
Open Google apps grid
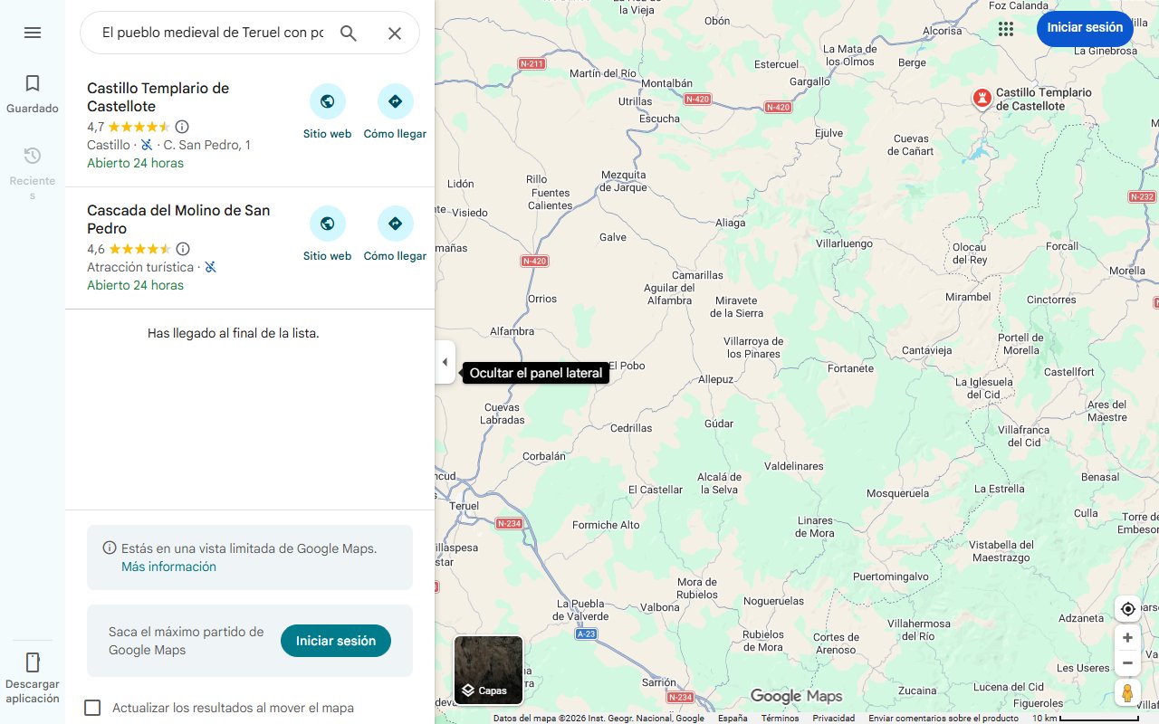pos(1005,29)
